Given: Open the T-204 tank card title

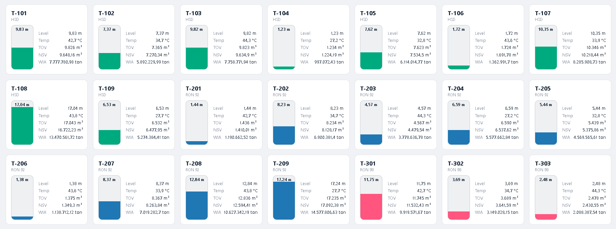Looking at the screenshot, I should click(456, 88).
